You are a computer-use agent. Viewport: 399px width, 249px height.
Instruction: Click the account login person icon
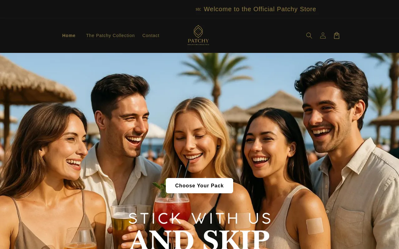click(x=323, y=35)
